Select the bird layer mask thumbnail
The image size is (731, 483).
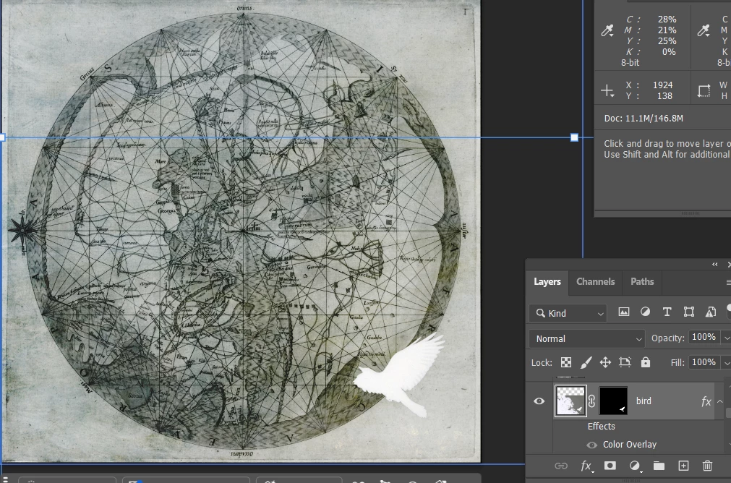(x=613, y=401)
